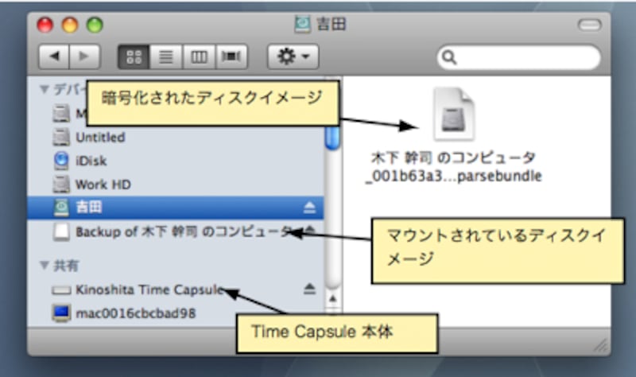Click the Finder search field
Image resolution: width=636 pixels, height=377 pixels.
point(519,57)
